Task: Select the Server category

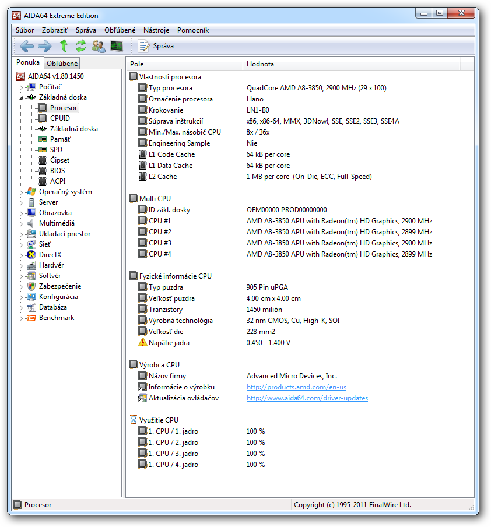Action: 48,202
